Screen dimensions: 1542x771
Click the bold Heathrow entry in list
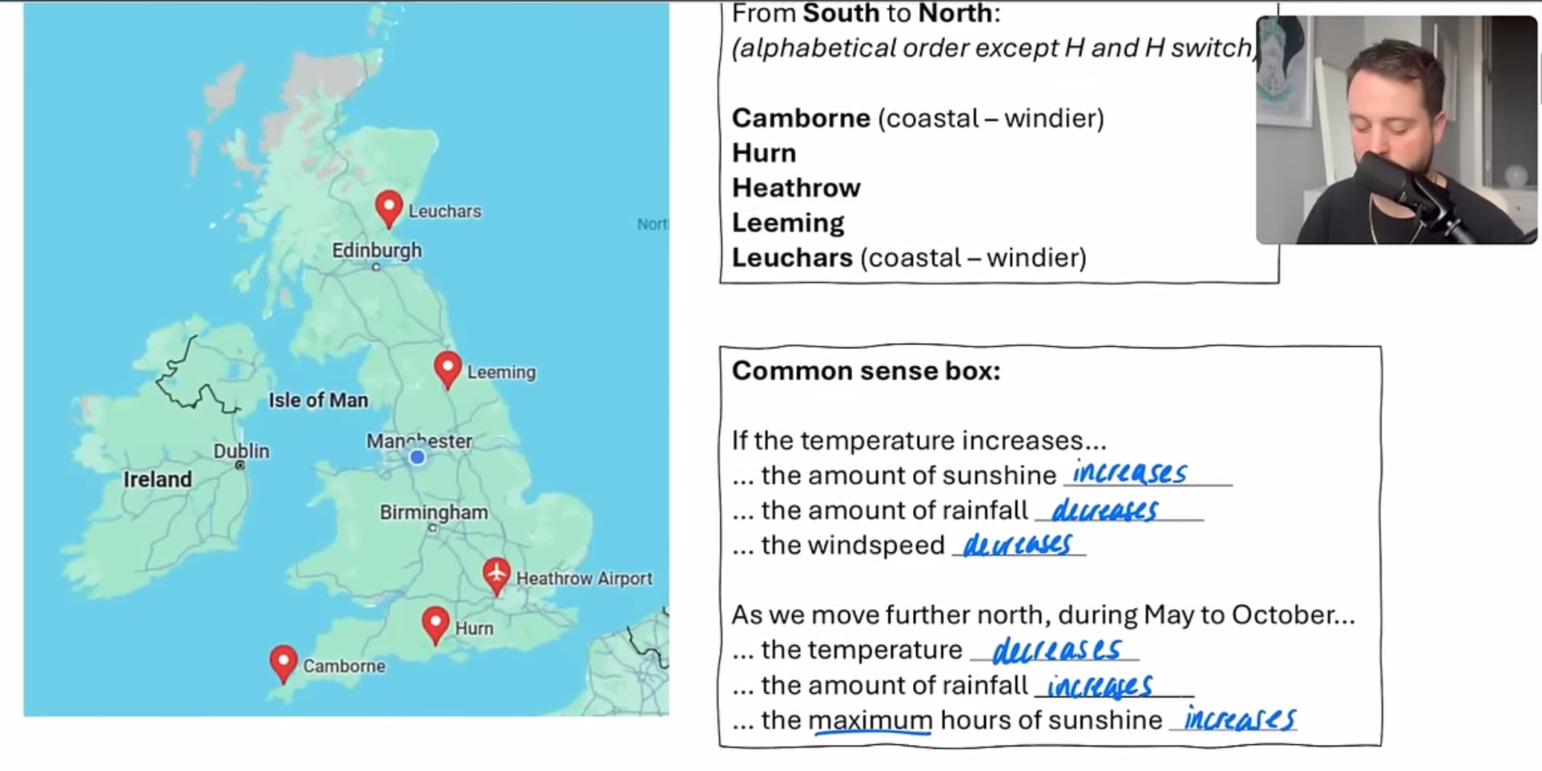click(x=796, y=188)
